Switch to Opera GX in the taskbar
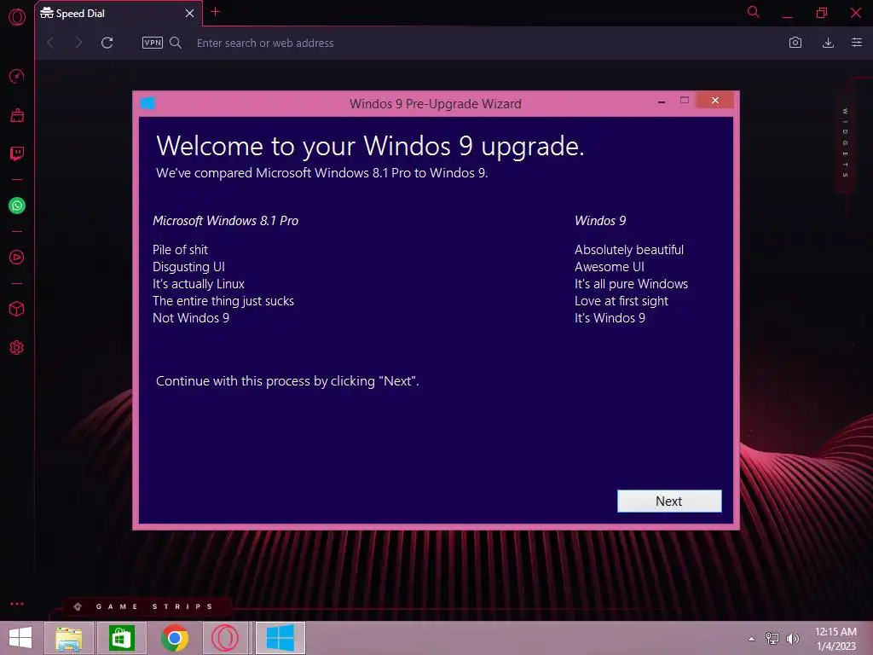 pyautogui.click(x=225, y=638)
